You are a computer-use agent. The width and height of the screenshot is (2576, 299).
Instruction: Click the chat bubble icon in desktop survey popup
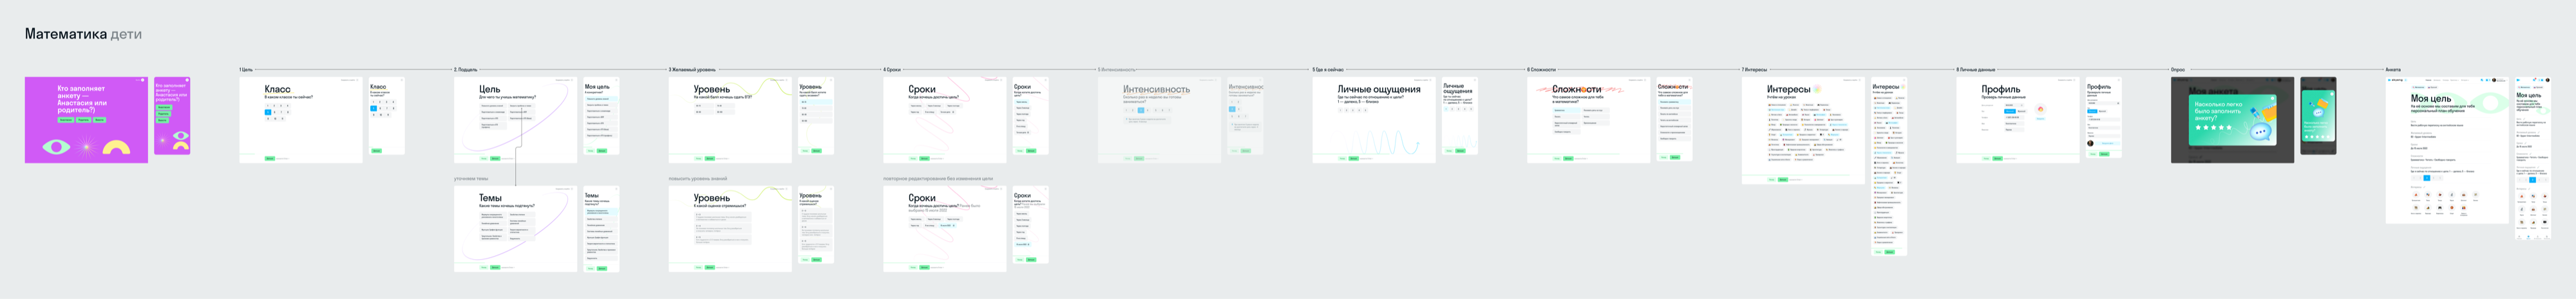click(2258, 132)
